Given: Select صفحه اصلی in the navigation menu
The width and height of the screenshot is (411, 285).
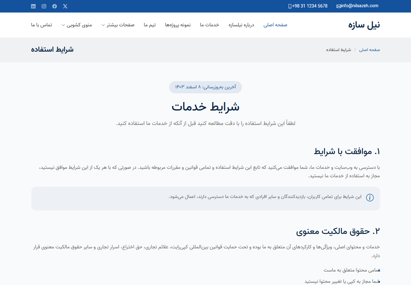Looking at the screenshot, I should tap(275, 24).
